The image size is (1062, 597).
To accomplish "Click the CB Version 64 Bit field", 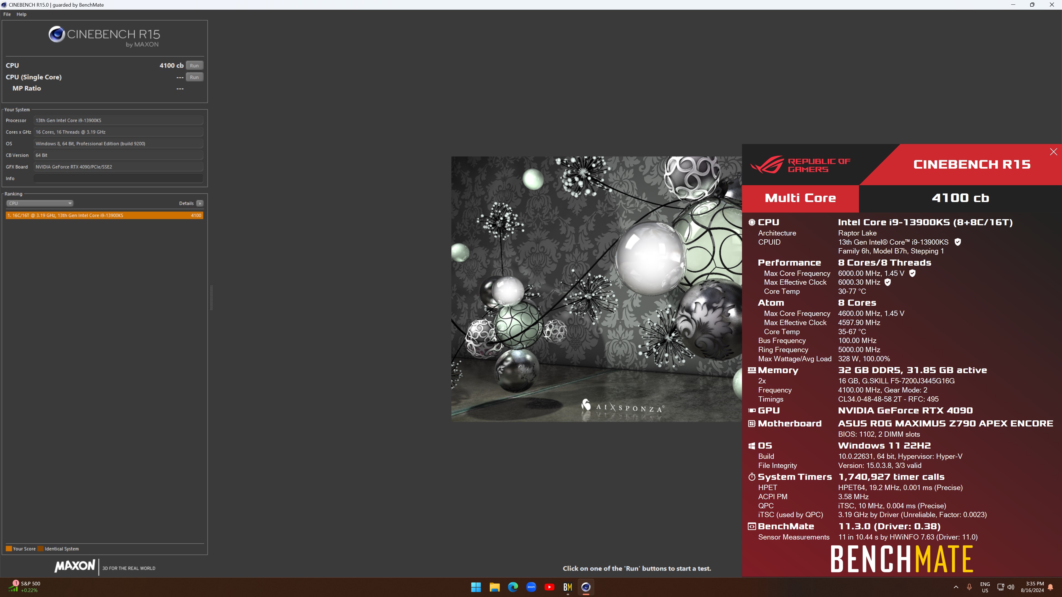I will [118, 155].
